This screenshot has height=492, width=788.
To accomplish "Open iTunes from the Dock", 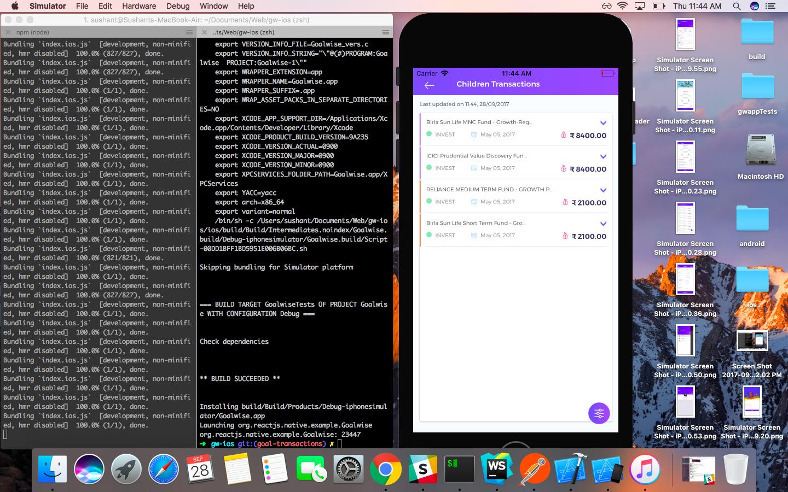I will point(645,469).
